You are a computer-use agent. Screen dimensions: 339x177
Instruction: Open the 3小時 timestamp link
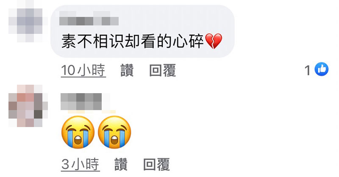coord(80,164)
